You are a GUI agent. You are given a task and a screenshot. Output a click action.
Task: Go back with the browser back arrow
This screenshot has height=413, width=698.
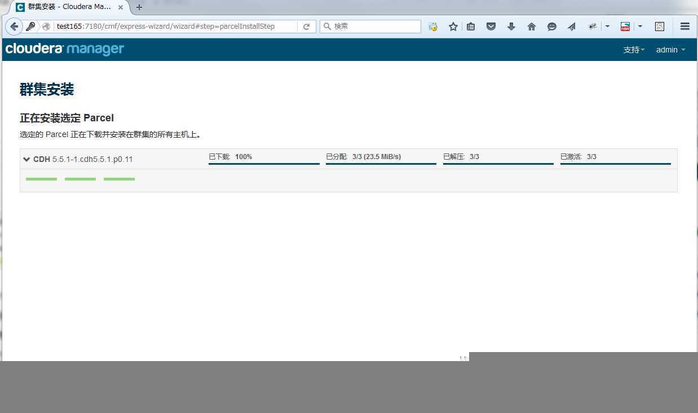pos(14,27)
